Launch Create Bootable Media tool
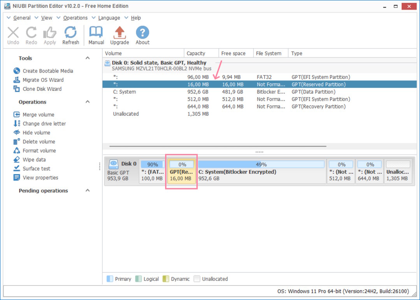The image size is (420, 300). 47,71
